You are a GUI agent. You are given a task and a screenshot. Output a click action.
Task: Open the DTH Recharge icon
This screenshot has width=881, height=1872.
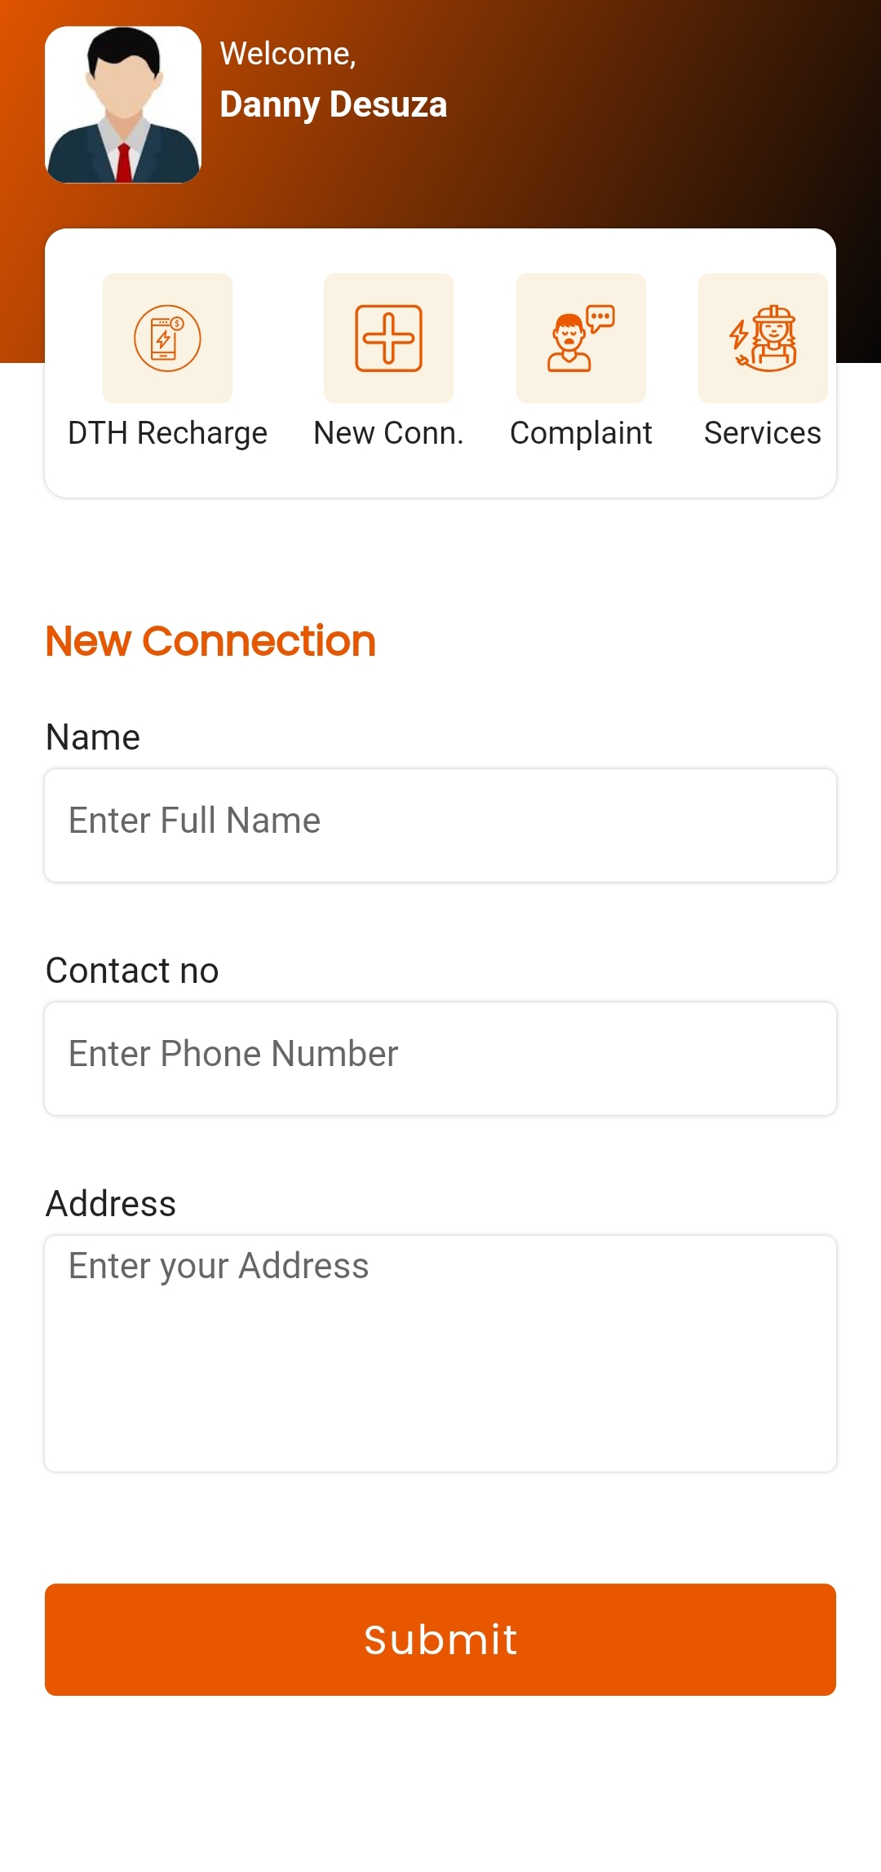[x=167, y=338]
